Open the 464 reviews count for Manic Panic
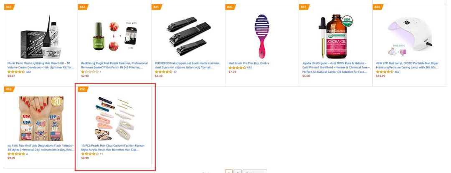Image resolution: width=451 pixels, height=173 pixels. pos(28,72)
